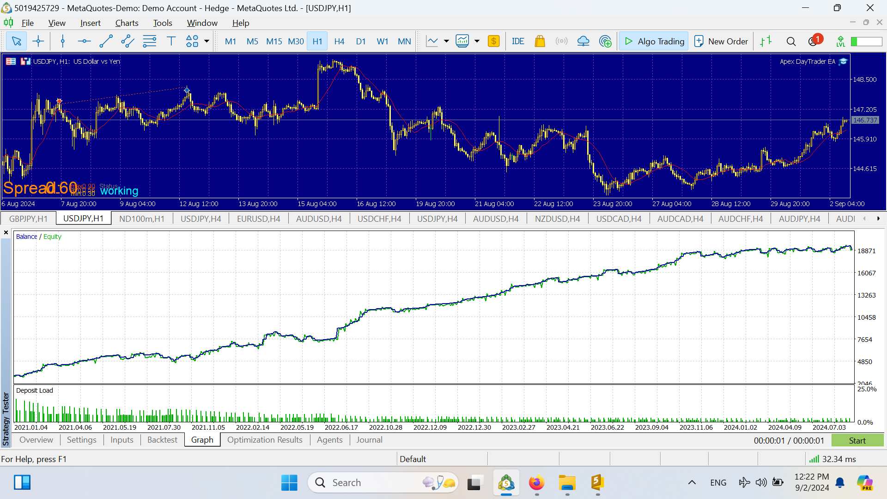Open the Signals broadcasting panel
Image resolution: width=887 pixels, height=499 pixels.
coord(561,41)
